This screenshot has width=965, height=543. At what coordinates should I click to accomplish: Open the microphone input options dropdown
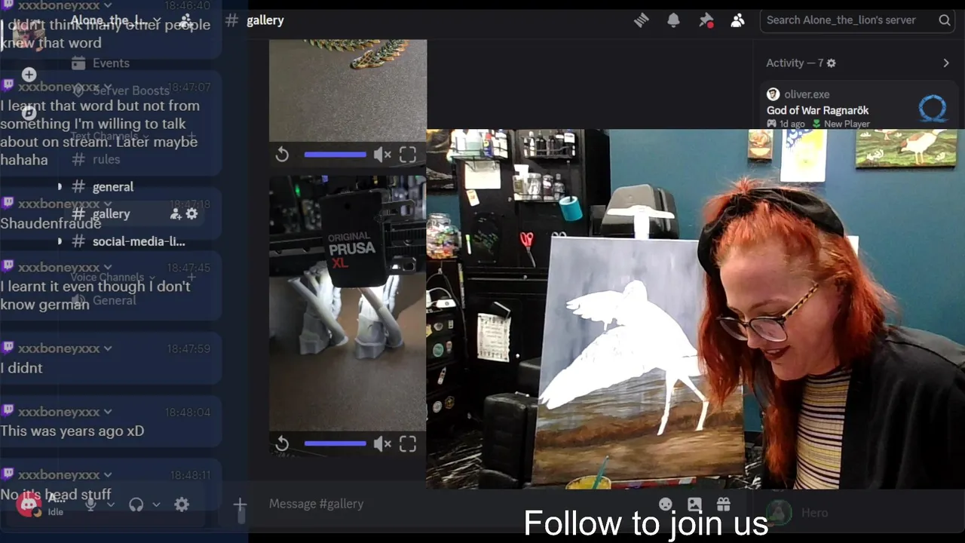(x=110, y=505)
